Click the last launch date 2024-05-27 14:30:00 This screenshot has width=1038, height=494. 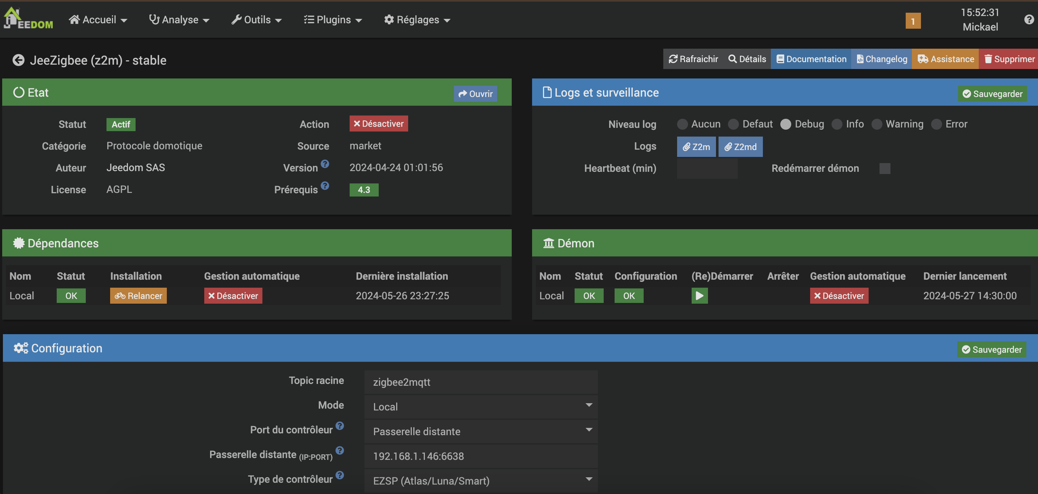(970, 296)
